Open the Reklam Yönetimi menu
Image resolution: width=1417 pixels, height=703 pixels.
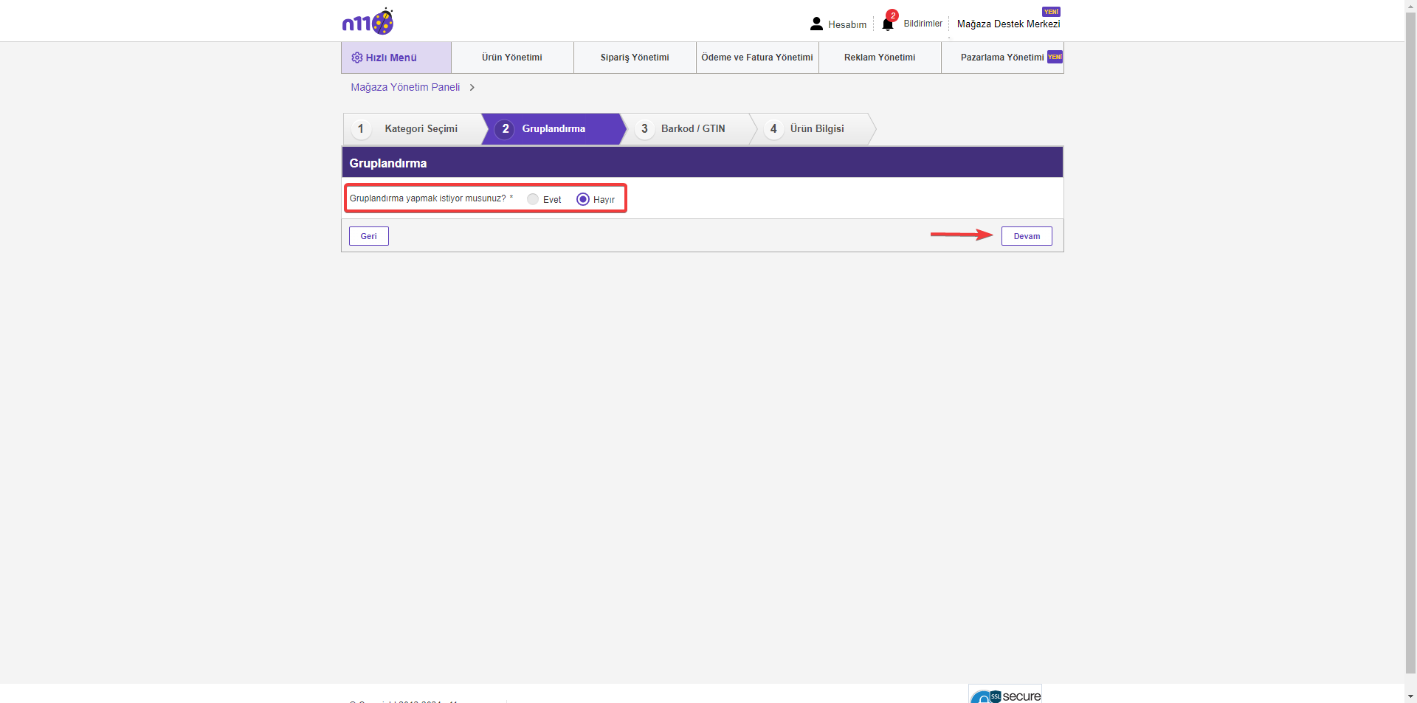(x=880, y=58)
